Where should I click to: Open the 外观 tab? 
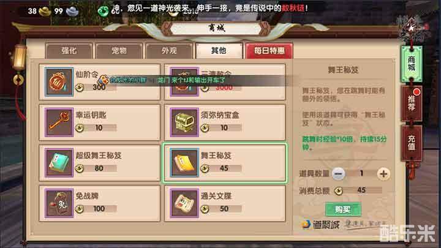click(169, 51)
